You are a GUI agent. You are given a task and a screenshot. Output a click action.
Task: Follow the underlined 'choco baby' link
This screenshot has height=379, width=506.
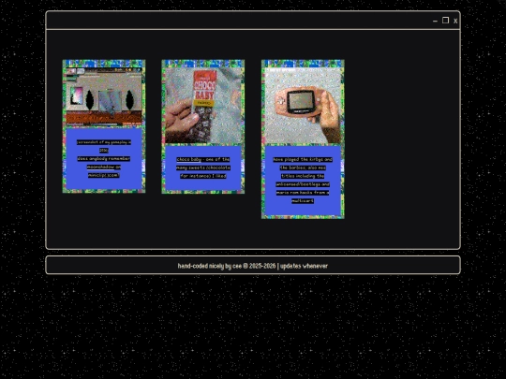[188, 159]
